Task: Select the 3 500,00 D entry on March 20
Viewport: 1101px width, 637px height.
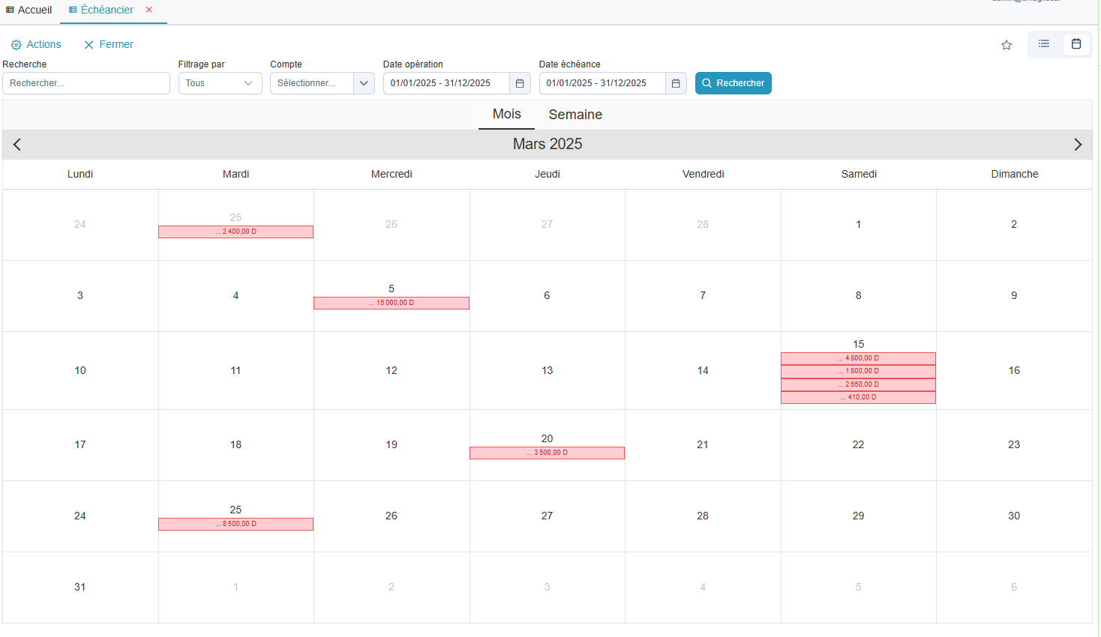Action: (x=547, y=453)
